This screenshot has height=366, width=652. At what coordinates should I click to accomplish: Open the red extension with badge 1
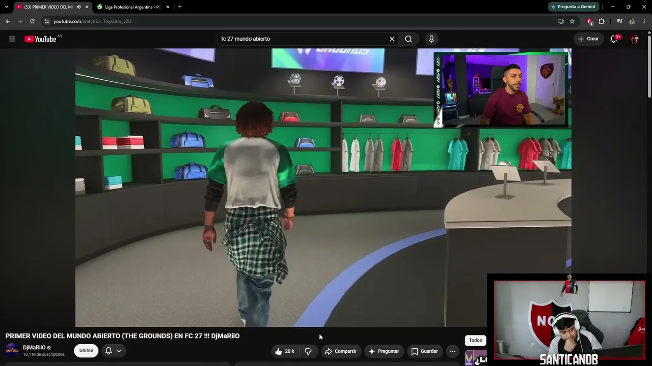(590, 21)
